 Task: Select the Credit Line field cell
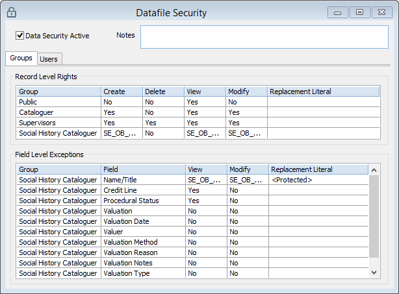(x=143, y=190)
